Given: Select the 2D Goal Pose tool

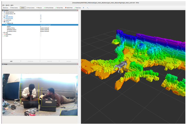Looking at the screenshot, I should click(x=60, y=8).
